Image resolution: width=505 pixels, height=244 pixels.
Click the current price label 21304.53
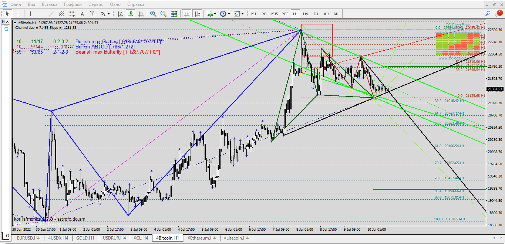[495, 89]
